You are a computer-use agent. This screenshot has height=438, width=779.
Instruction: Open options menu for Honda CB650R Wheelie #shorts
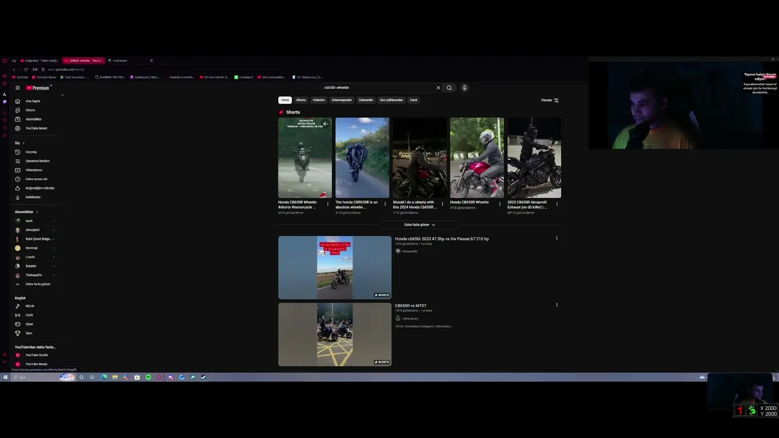click(x=328, y=204)
